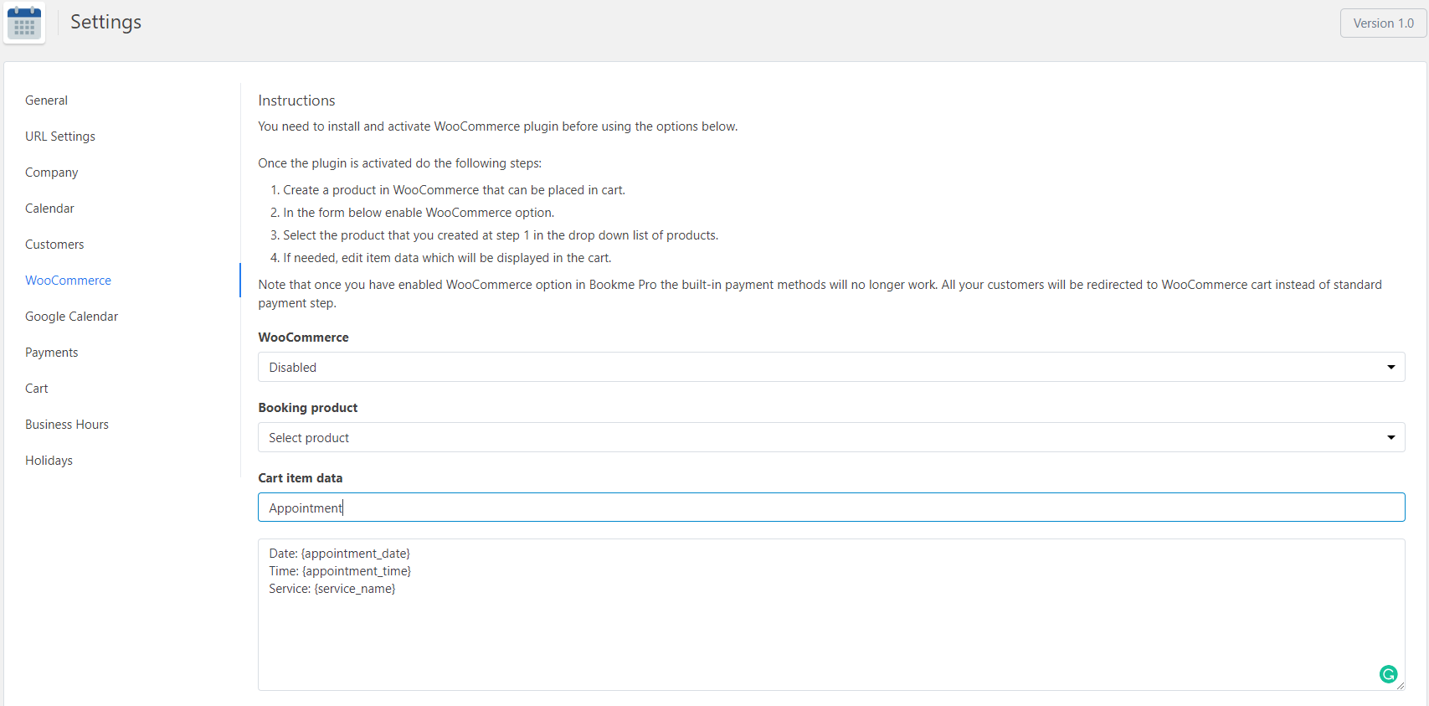Click the Settings page title
1429x706 pixels.
(x=105, y=22)
